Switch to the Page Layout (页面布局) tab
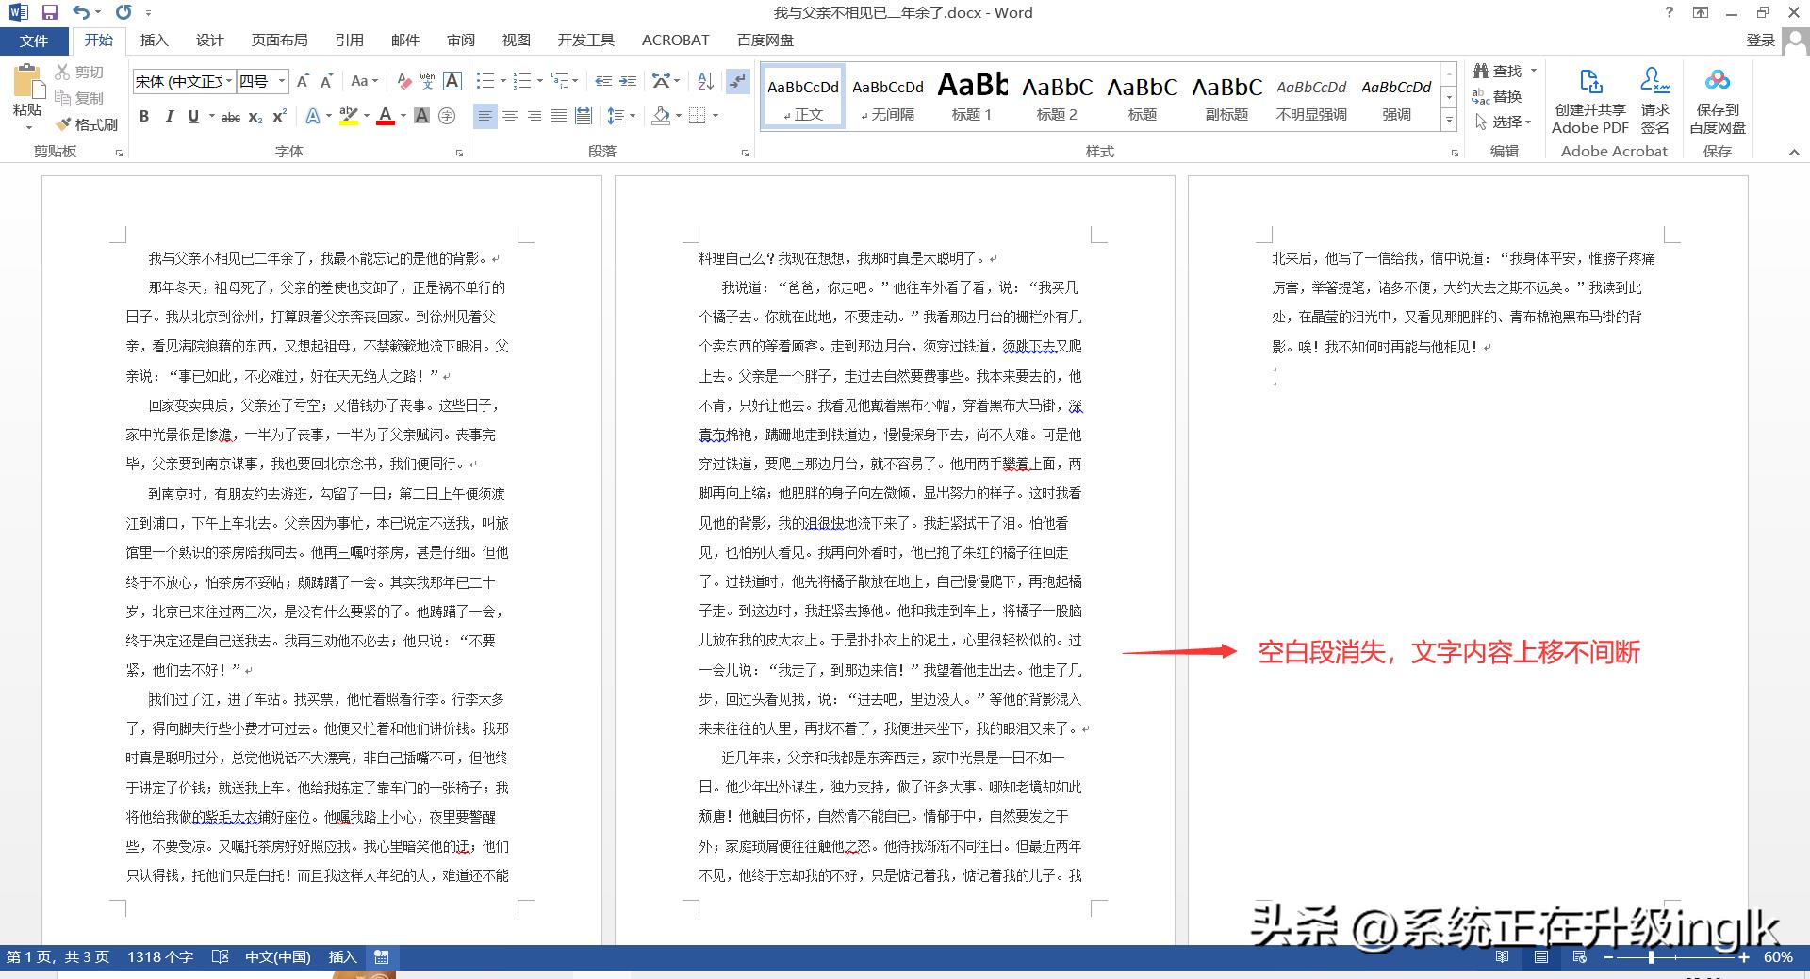The image size is (1810, 979). (279, 41)
